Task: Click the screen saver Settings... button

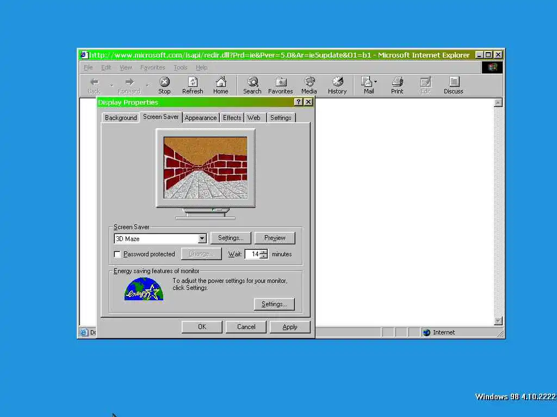Action: point(231,238)
